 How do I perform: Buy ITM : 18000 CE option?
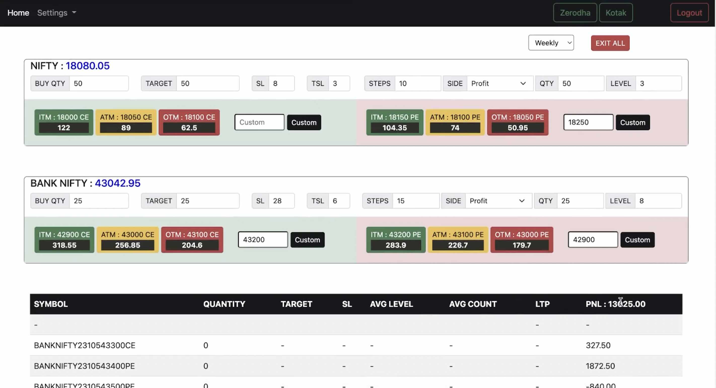tap(64, 122)
